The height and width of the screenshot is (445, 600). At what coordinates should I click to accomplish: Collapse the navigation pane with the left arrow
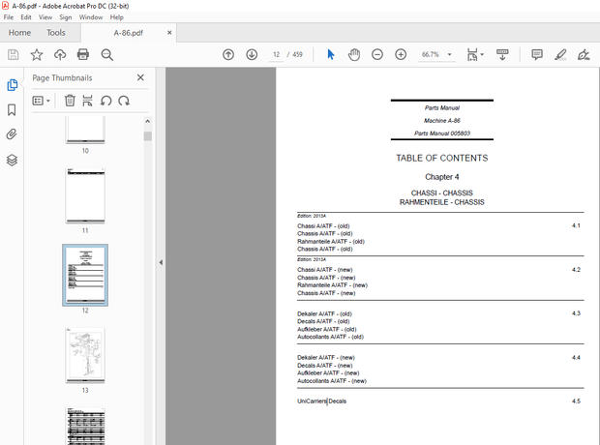click(x=161, y=262)
